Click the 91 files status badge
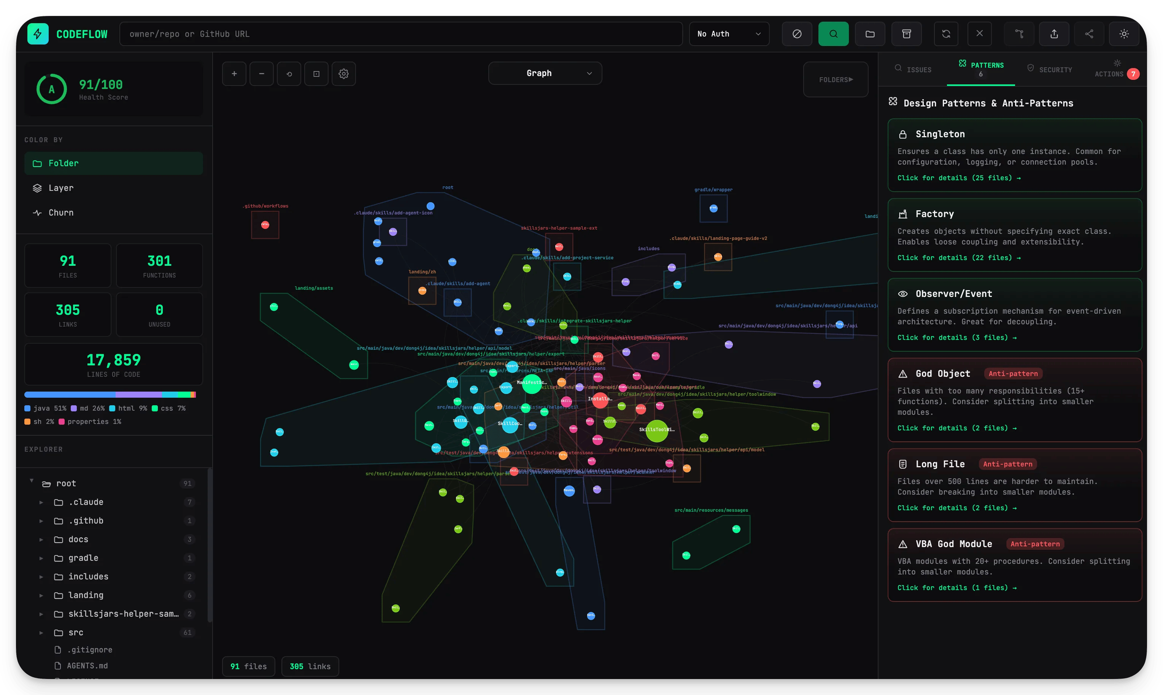This screenshot has height=695, width=1163. coord(248,666)
